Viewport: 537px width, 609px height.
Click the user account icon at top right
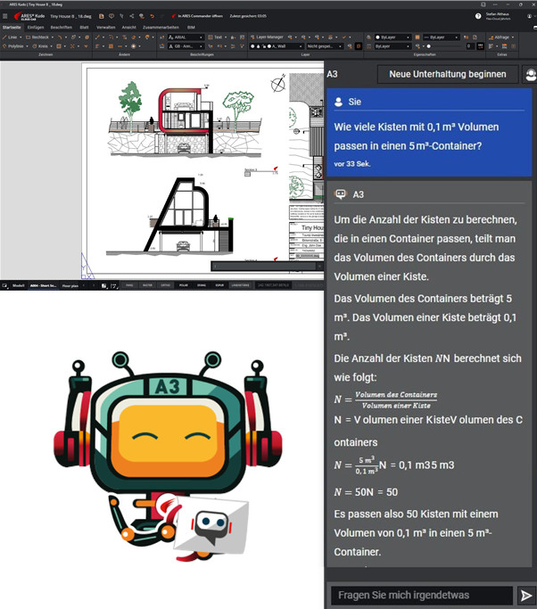pos(529,16)
